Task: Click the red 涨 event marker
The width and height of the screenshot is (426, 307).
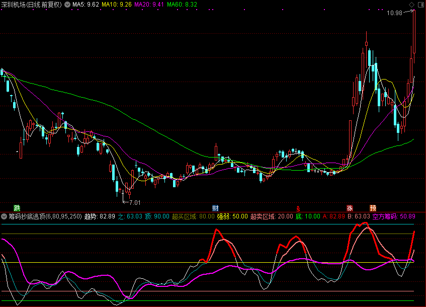Action: point(350,208)
